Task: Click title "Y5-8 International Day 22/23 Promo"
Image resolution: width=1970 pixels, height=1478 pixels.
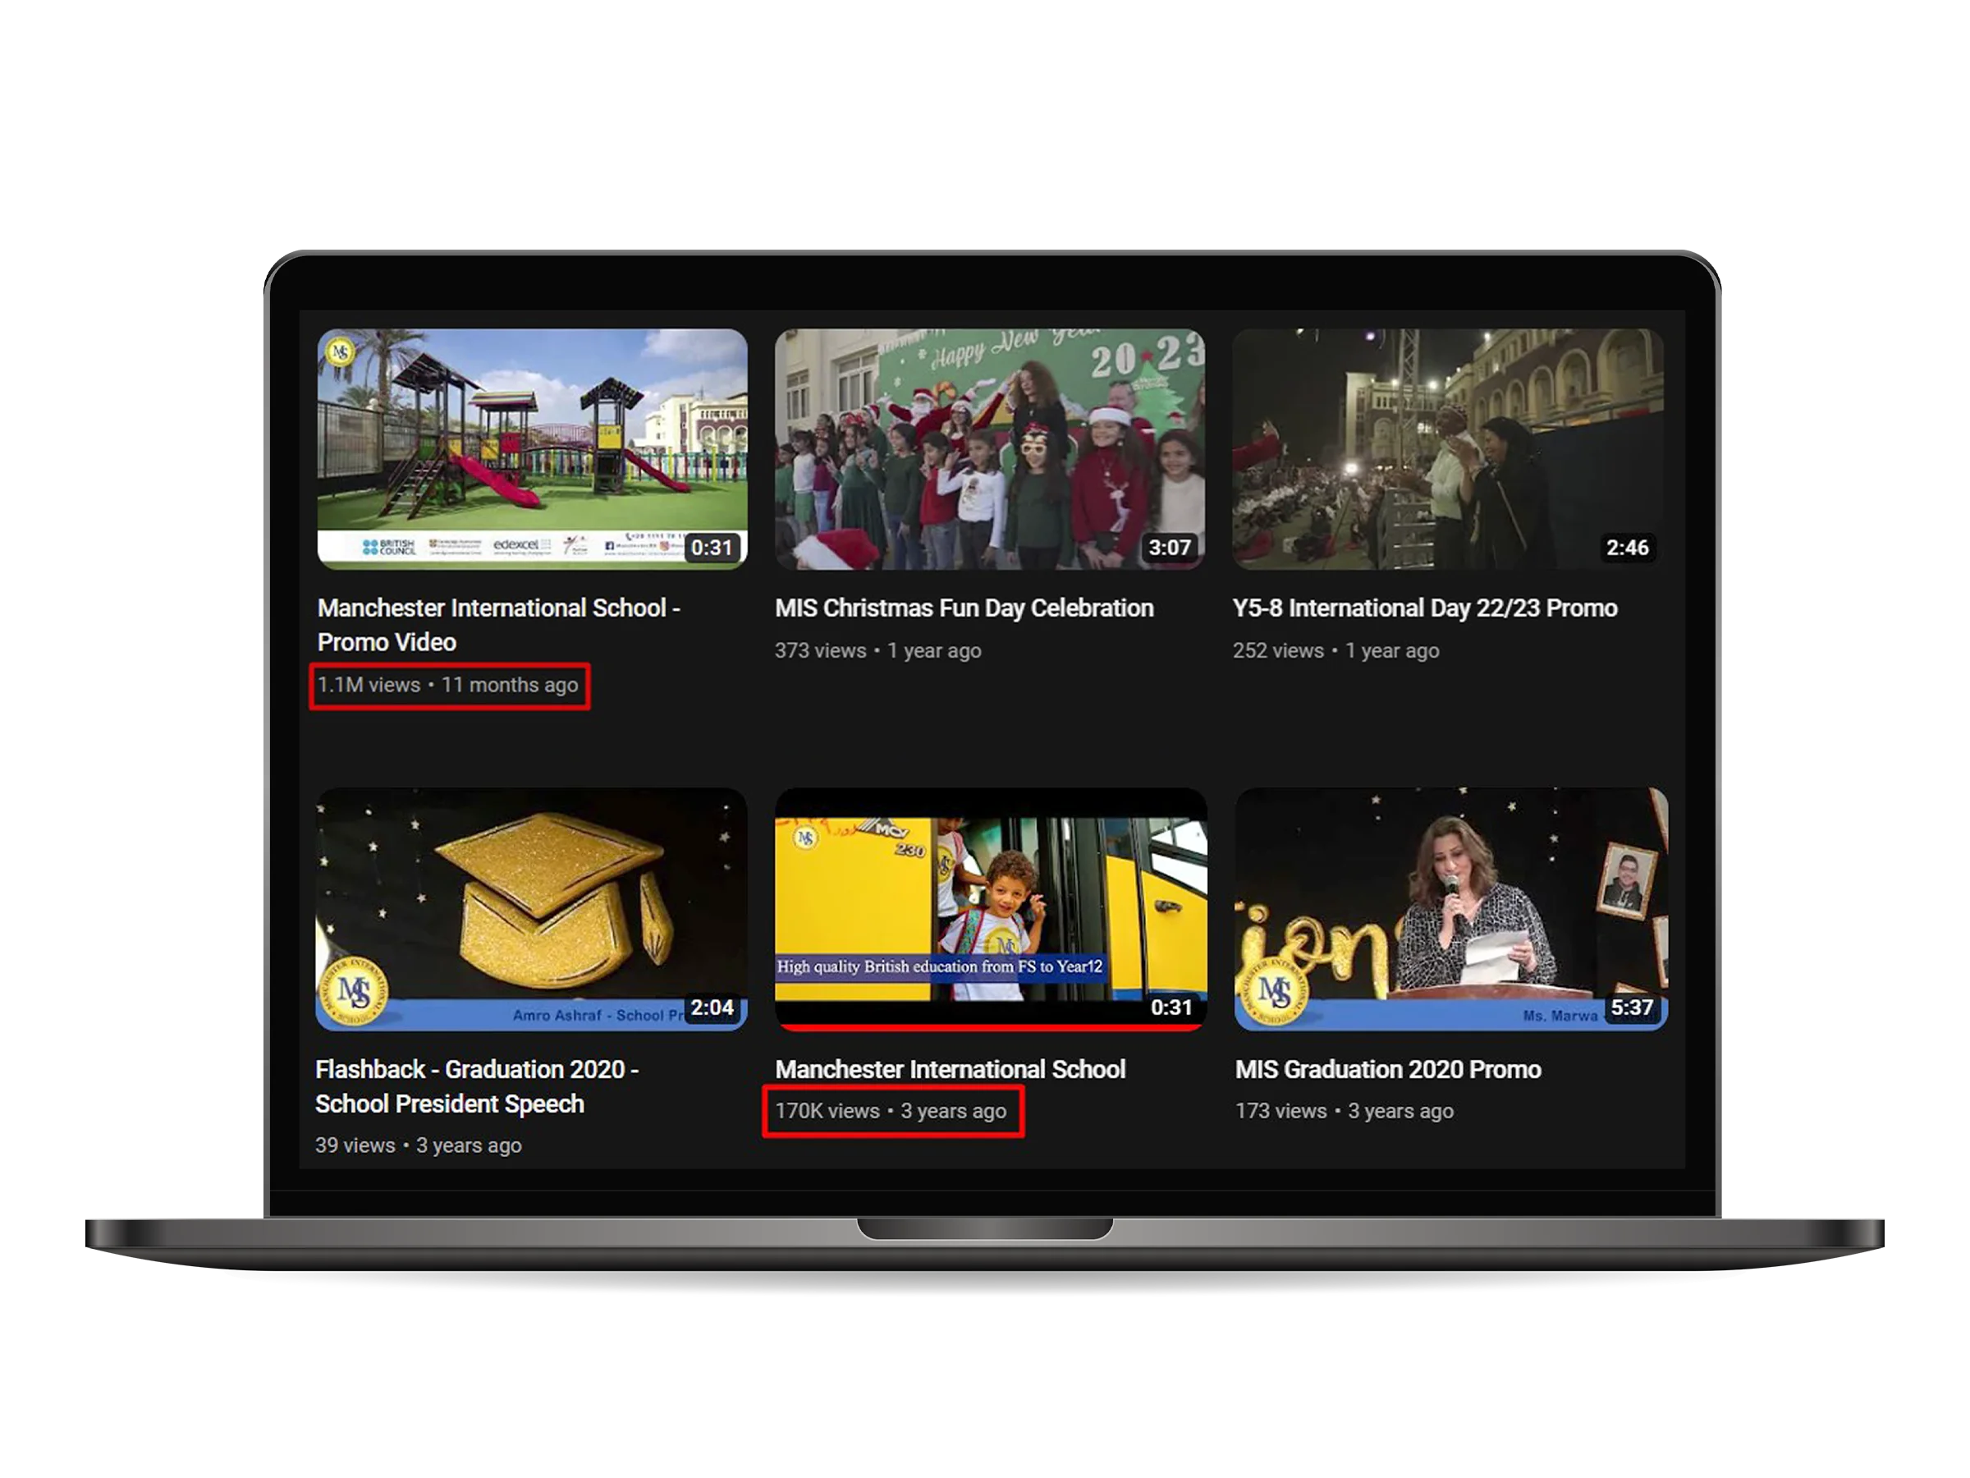Action: coord(1425,608)
